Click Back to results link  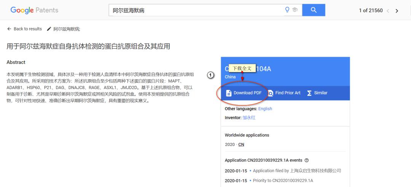[x=24, y=29]
